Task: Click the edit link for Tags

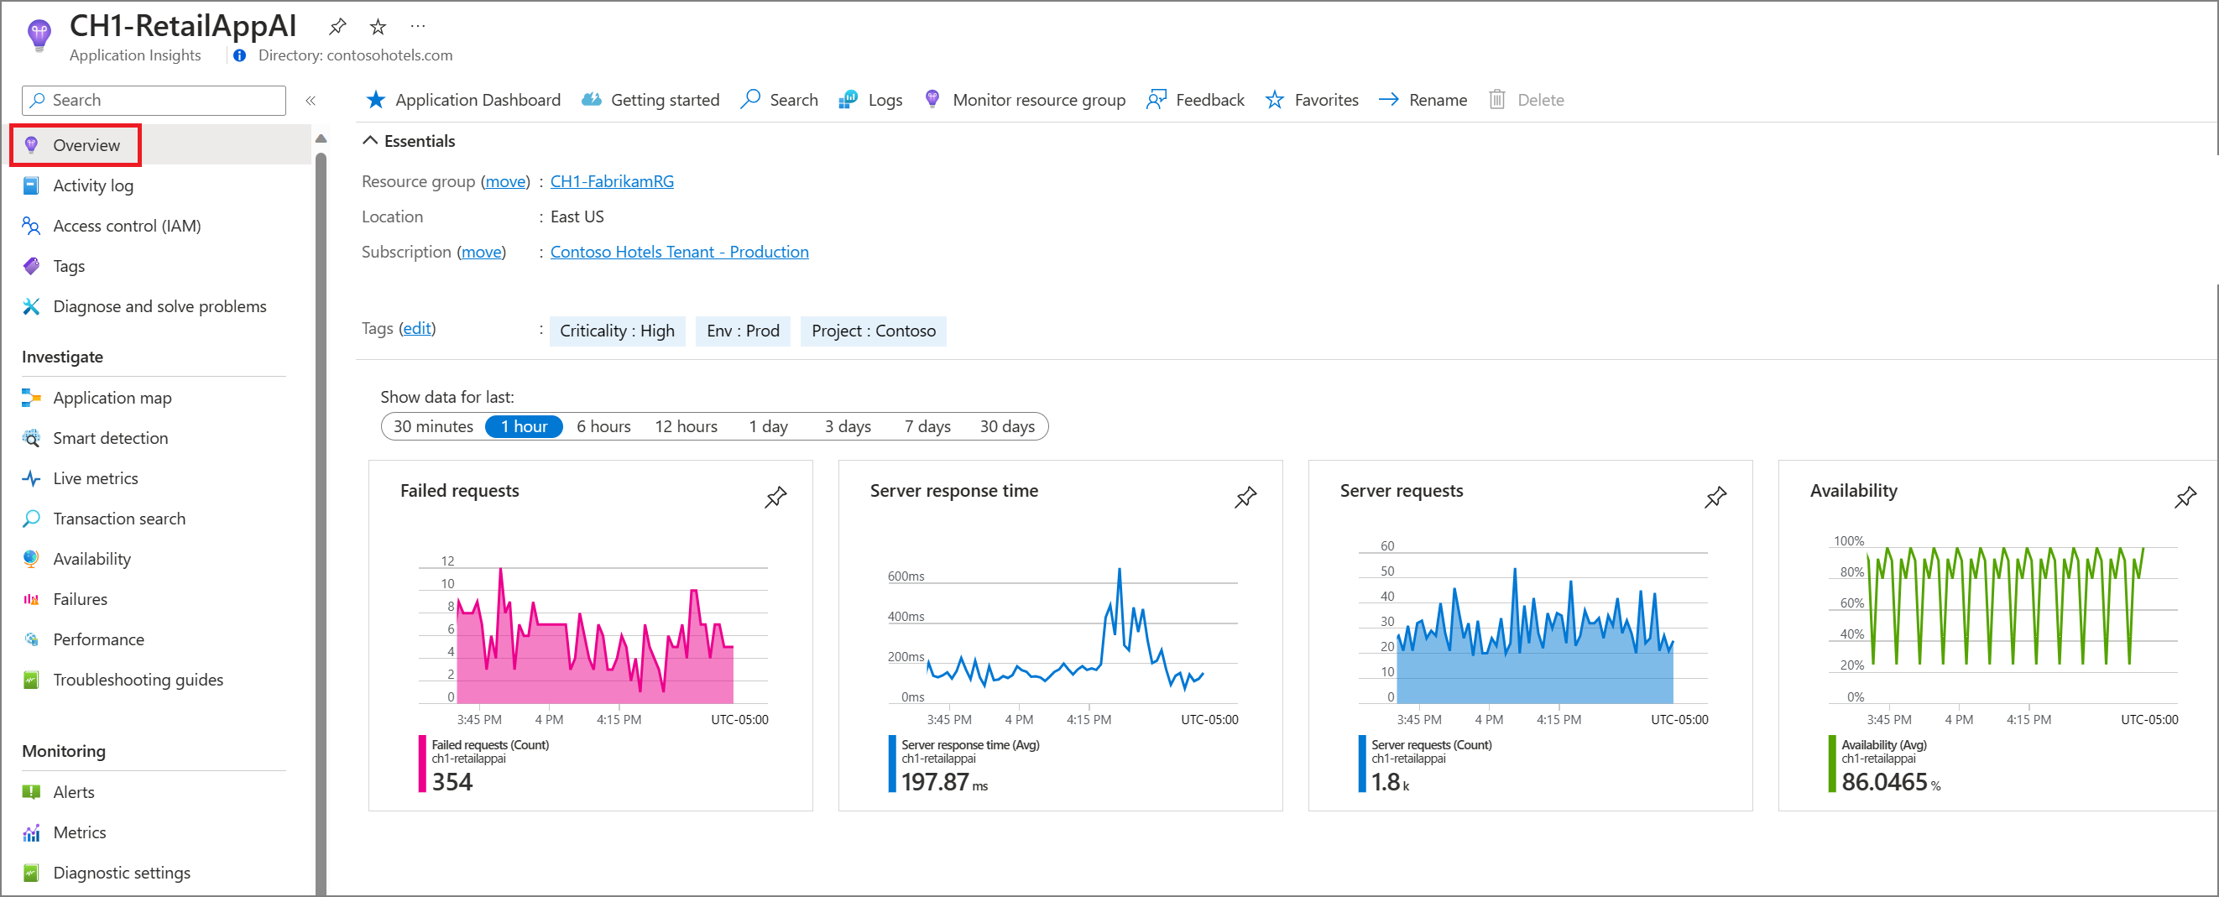Action: [417, 328]
